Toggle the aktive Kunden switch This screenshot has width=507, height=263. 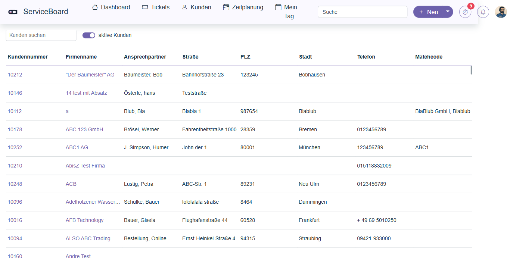pyautogui.click(x=89, y=35)
